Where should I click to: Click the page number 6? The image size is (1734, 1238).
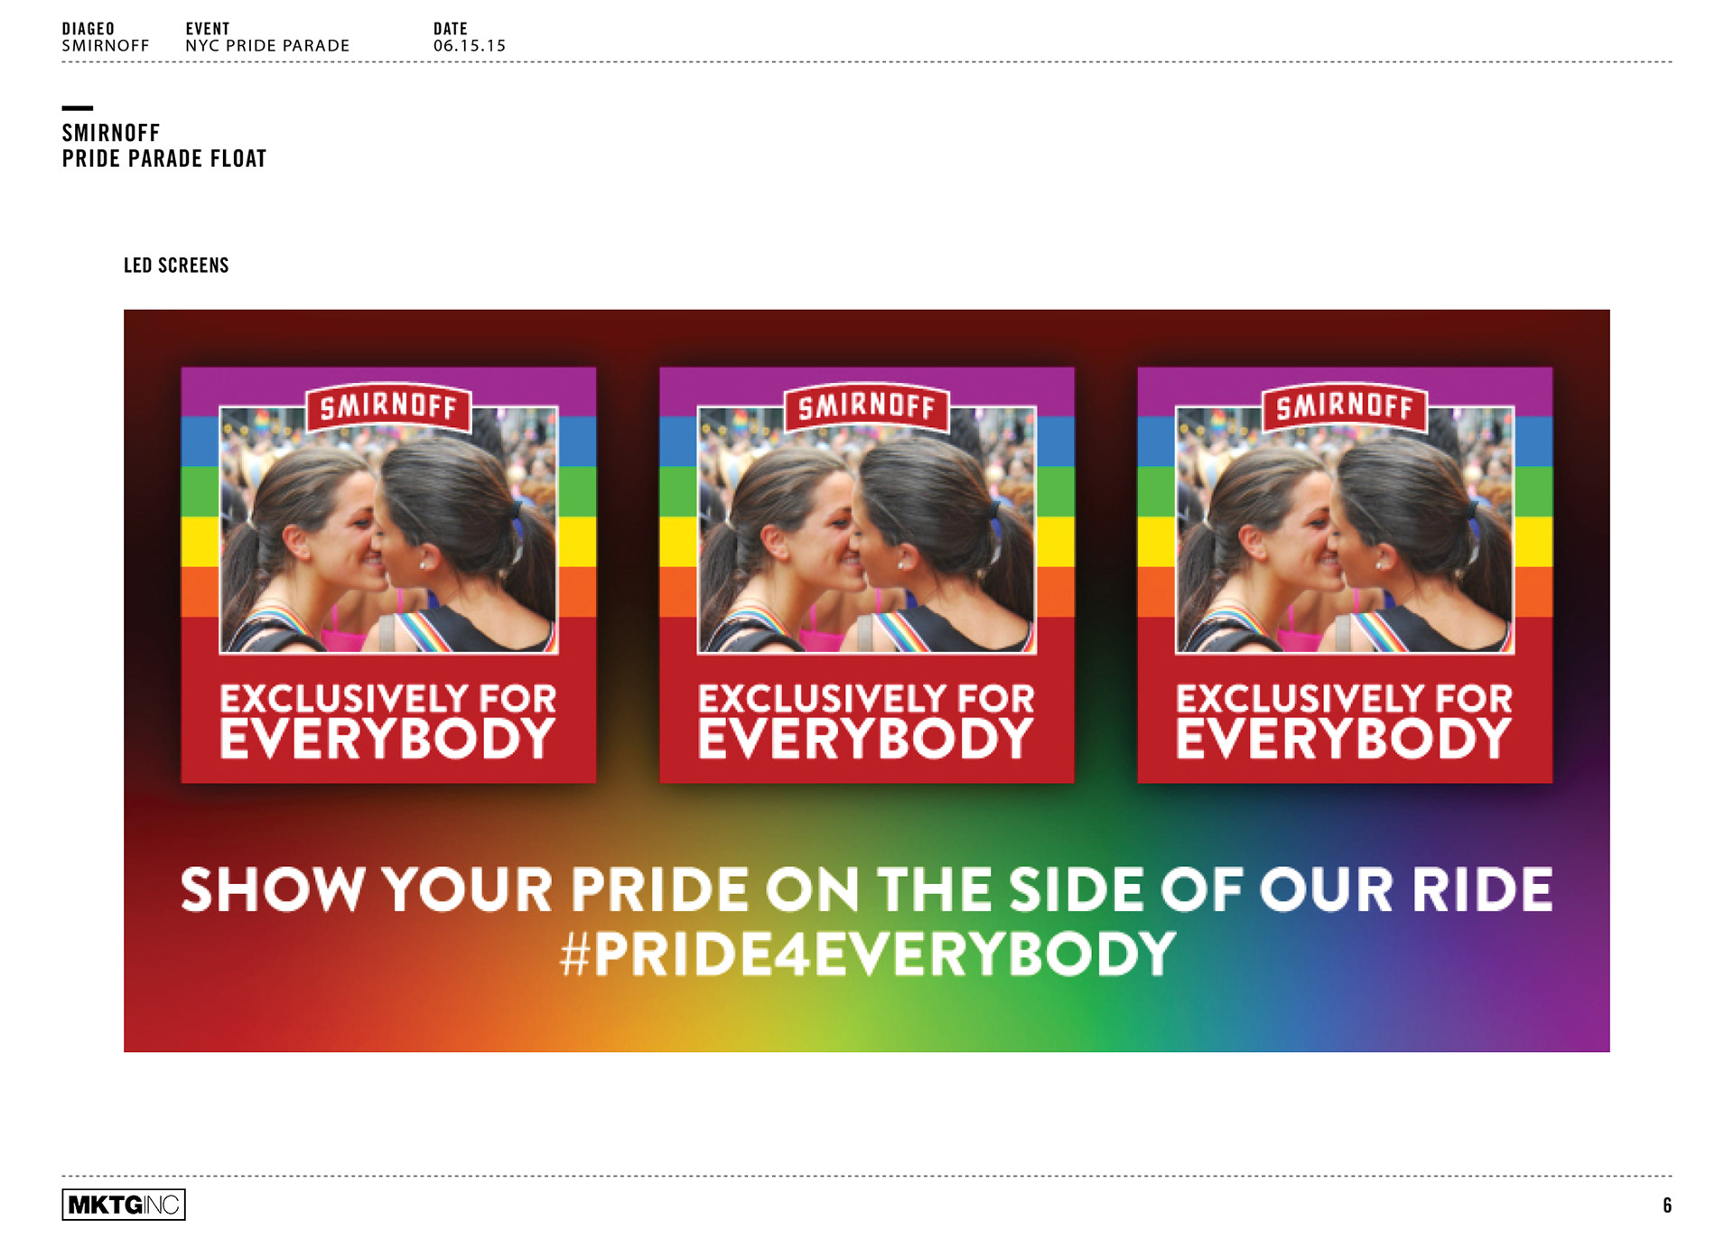pyautogui.click(x=1667, y=1205)
